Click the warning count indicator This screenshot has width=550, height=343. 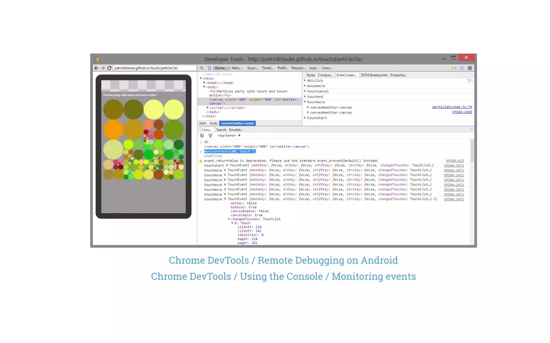(x=453, y=68)
